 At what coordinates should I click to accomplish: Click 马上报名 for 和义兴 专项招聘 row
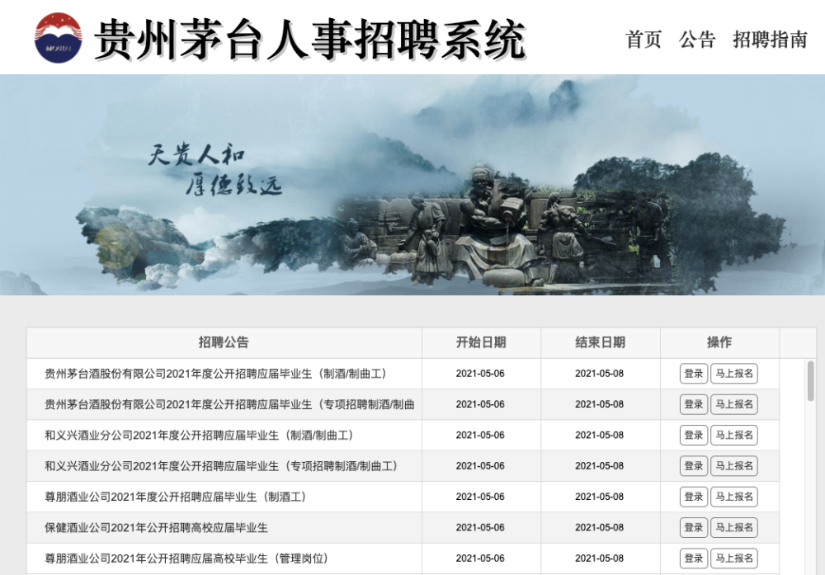(x=734, y=466)
